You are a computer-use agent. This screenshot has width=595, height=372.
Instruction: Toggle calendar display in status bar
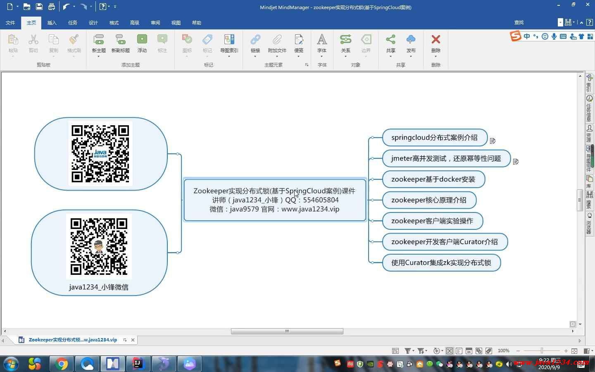pyautogui.click(x=469, y=351)
